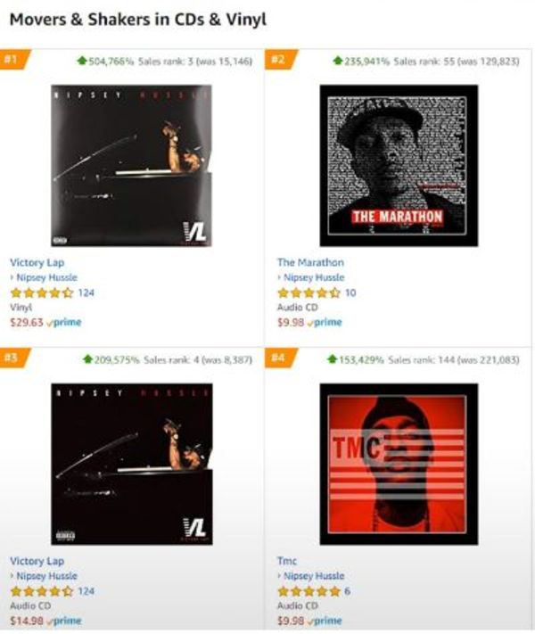Image resolution: width=535 pixels, height=634 pixels.
Task: Click the Victory Lap Audio CD title
Action: (x=37, y=561)
